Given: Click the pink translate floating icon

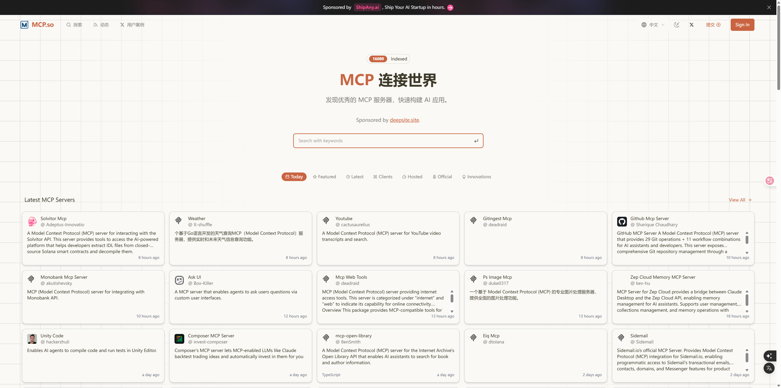Looking at the screenshot, I should (x=770, y=181).
